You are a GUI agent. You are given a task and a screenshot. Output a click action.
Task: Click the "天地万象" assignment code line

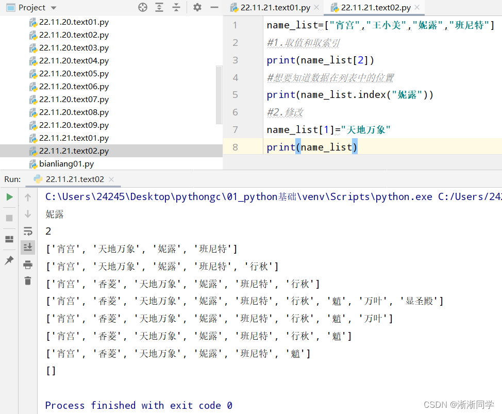point(329,130)
